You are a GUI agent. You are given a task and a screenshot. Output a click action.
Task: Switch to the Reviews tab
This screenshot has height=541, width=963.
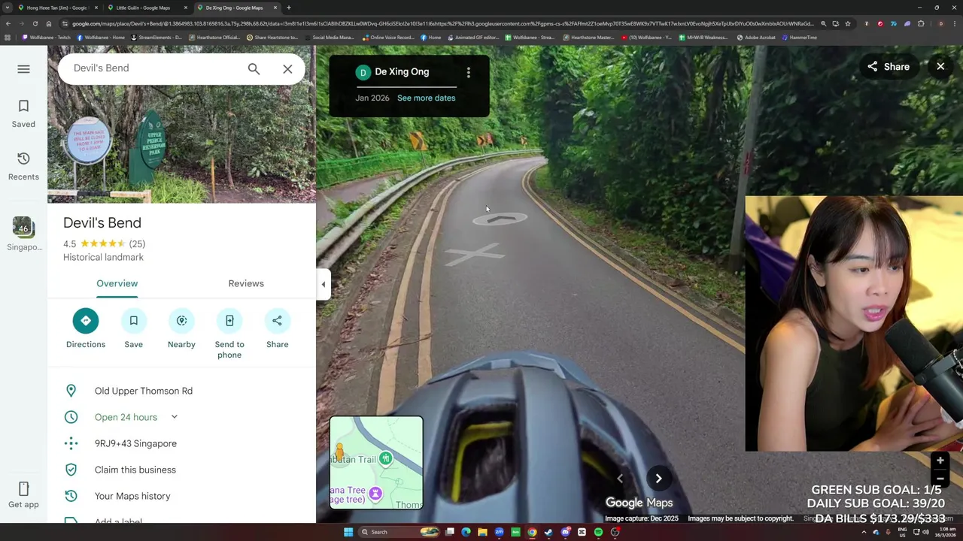pyautogui.click(x=246, y=283)
